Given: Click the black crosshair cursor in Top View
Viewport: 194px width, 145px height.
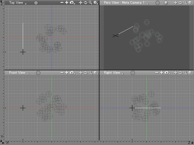Looking at the screenshot, I should [x=23, y=52].
